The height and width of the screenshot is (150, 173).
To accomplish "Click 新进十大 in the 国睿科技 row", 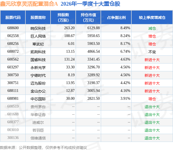I will click(x=152, y=60).
